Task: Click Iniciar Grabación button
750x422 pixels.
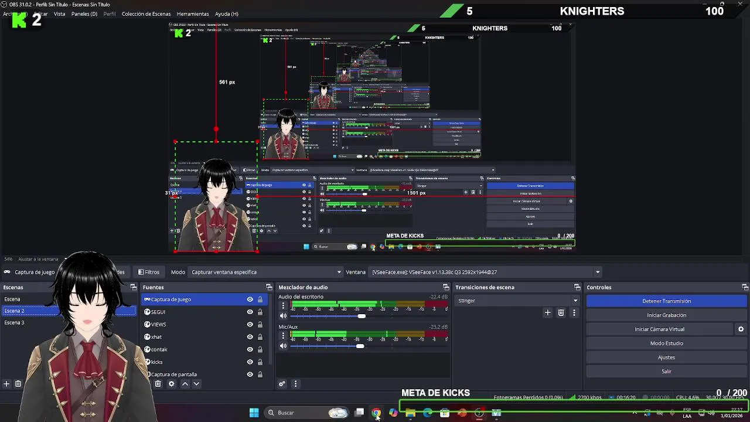Action: click(666, 315)
